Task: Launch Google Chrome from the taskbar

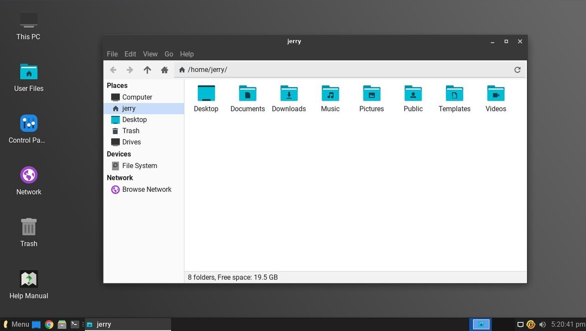Action: [x=49, y=324]
